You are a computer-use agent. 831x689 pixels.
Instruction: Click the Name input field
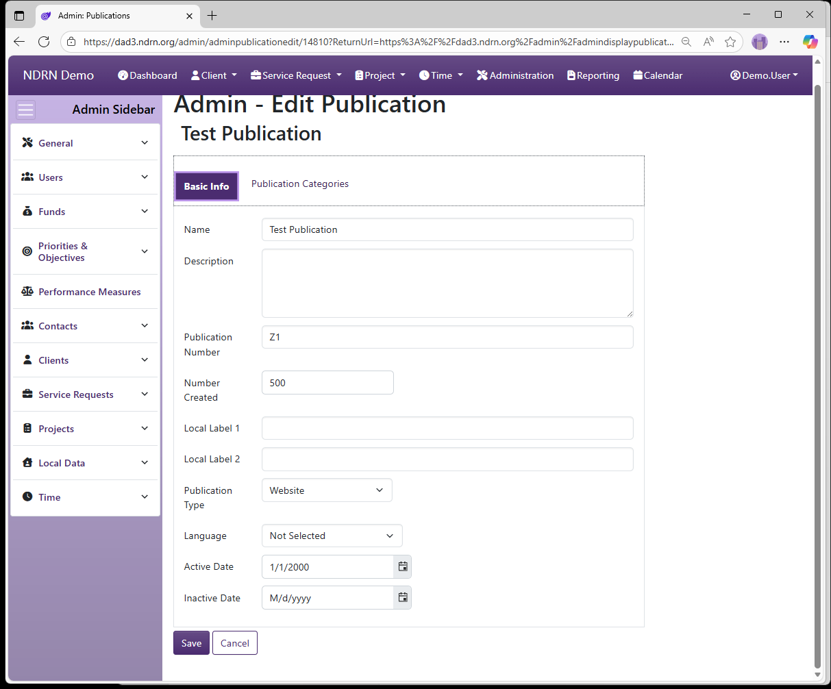[447, 229]
